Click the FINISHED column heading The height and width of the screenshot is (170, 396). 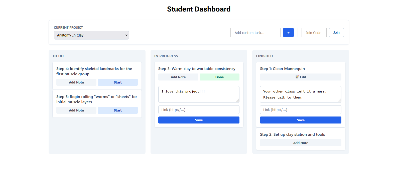[265, 56]
